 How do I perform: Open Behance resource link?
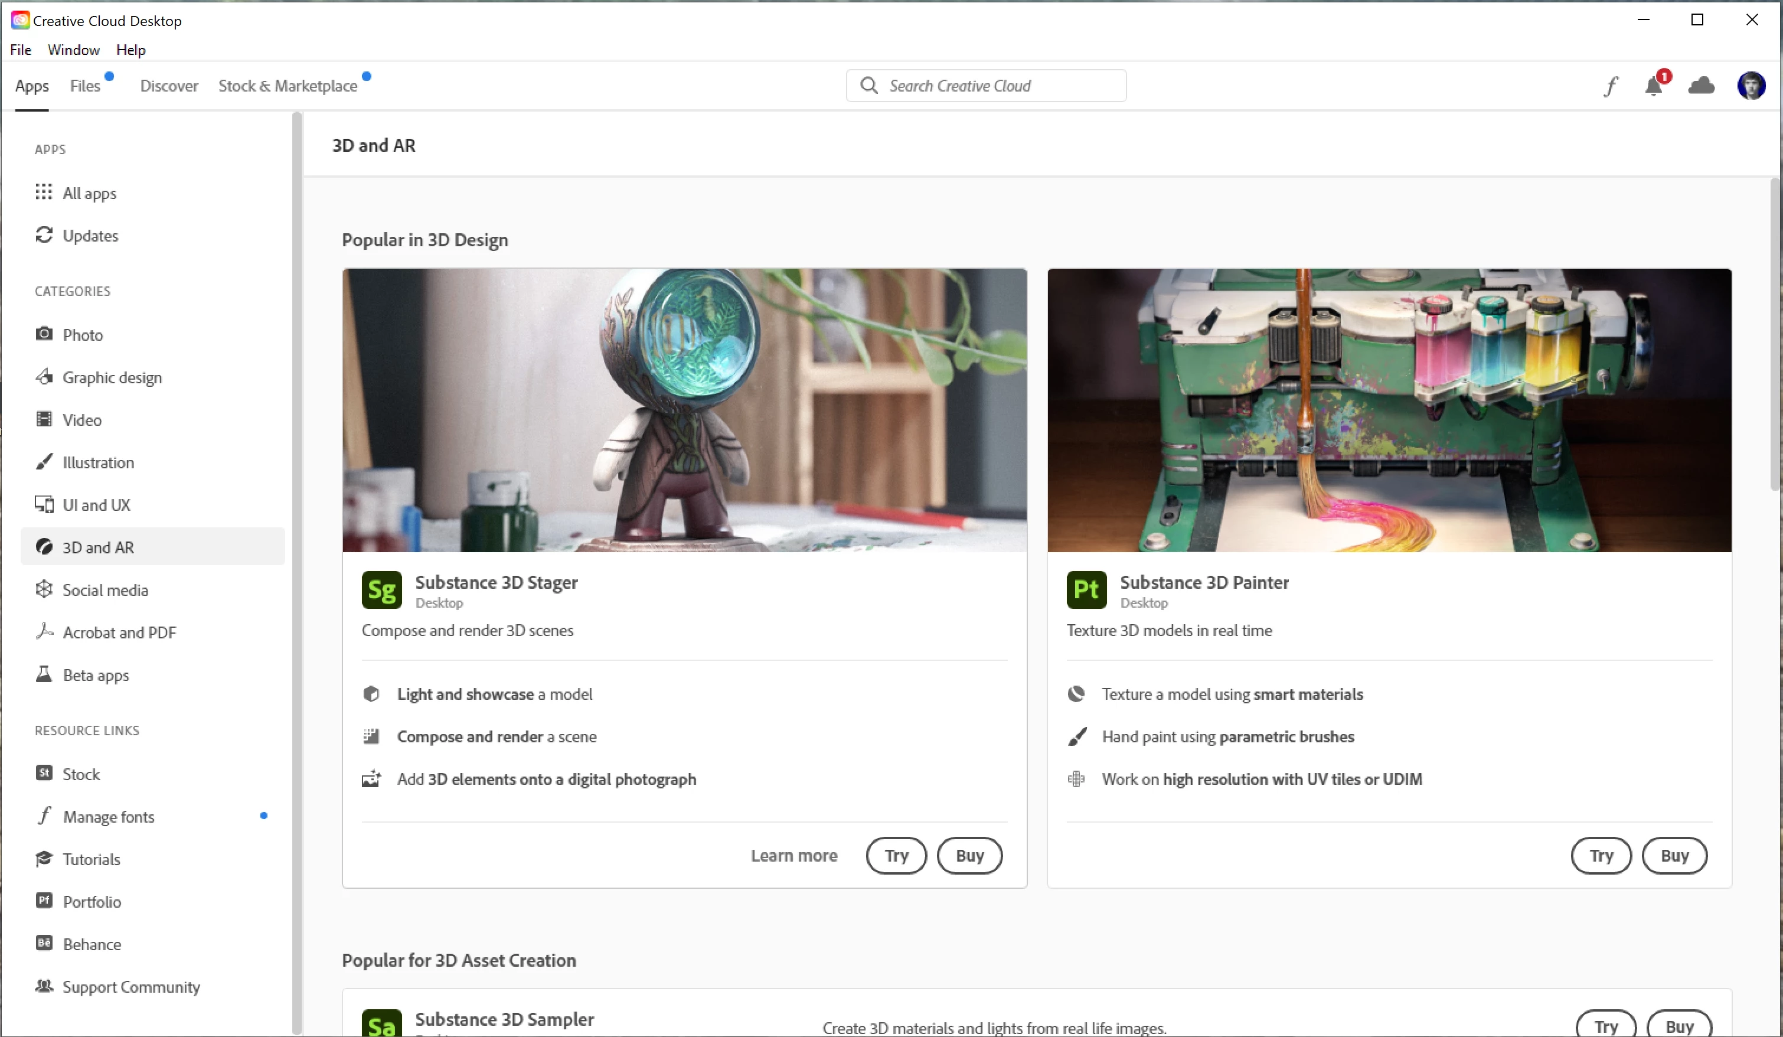click(x=92, y=944)
